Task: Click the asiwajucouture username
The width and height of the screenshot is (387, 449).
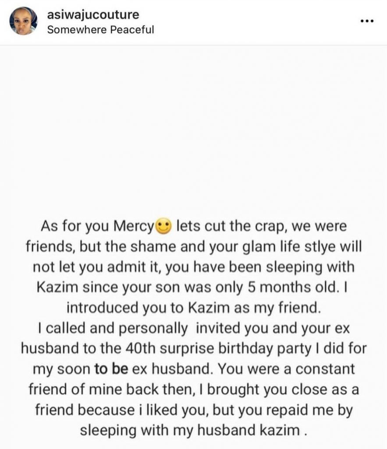Action: pyautogui.click(x=93, y=14)
